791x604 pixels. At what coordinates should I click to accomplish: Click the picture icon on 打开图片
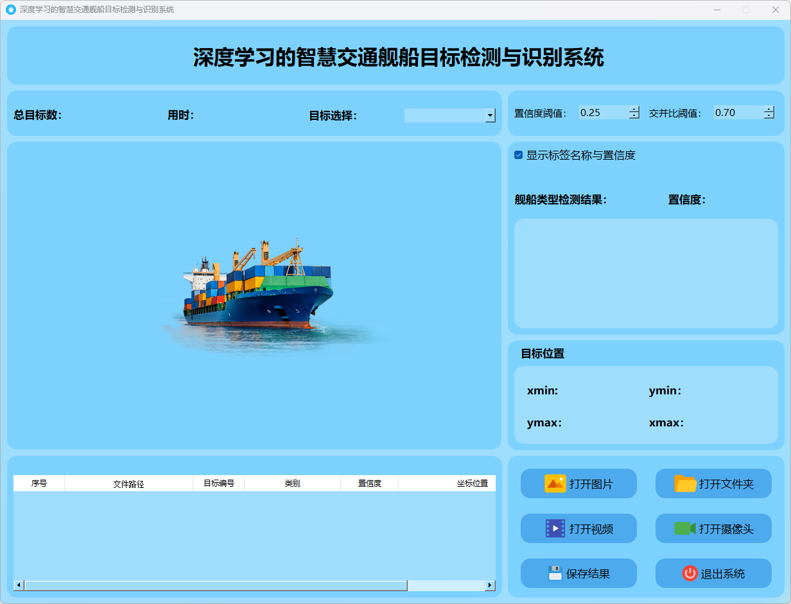coord(555,483)
